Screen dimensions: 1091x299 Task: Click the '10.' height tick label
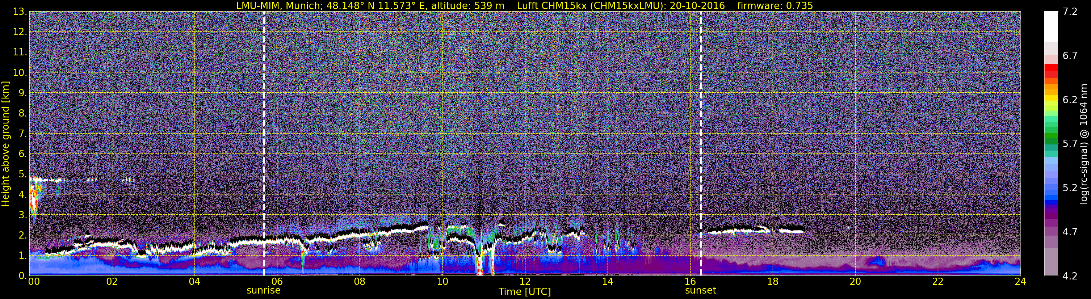(20, 73)
